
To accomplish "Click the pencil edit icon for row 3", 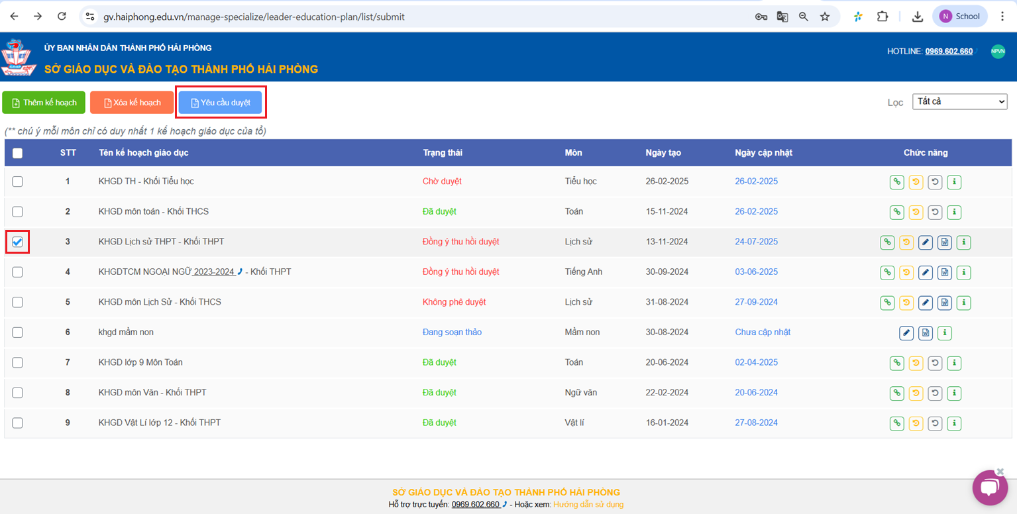I will (926, 242).
